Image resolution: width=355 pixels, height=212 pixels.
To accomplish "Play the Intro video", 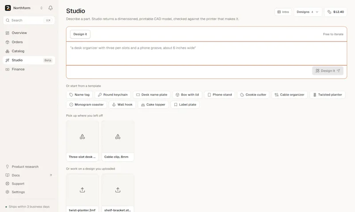I will click(x=283, y=12).
